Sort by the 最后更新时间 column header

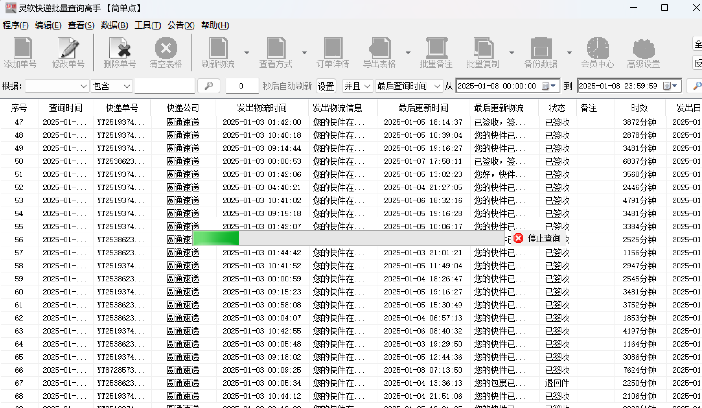[423, 108]
